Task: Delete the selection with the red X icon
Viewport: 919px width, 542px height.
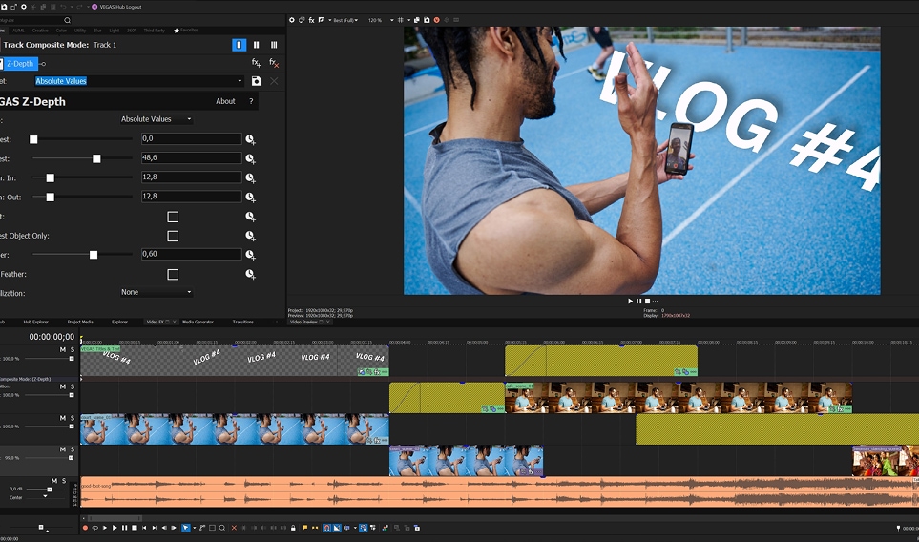Action: tap(234, 528)
